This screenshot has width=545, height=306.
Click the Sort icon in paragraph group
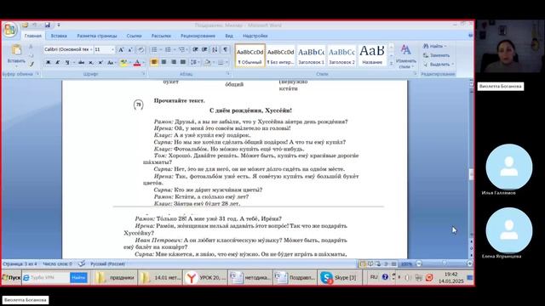[215, 49]
